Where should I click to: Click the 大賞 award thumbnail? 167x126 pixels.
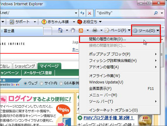[x=145, y=120]
